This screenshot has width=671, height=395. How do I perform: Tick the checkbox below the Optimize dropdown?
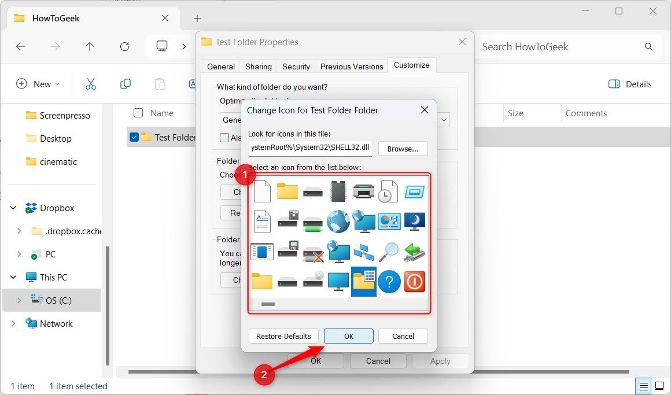pos(224,138)
